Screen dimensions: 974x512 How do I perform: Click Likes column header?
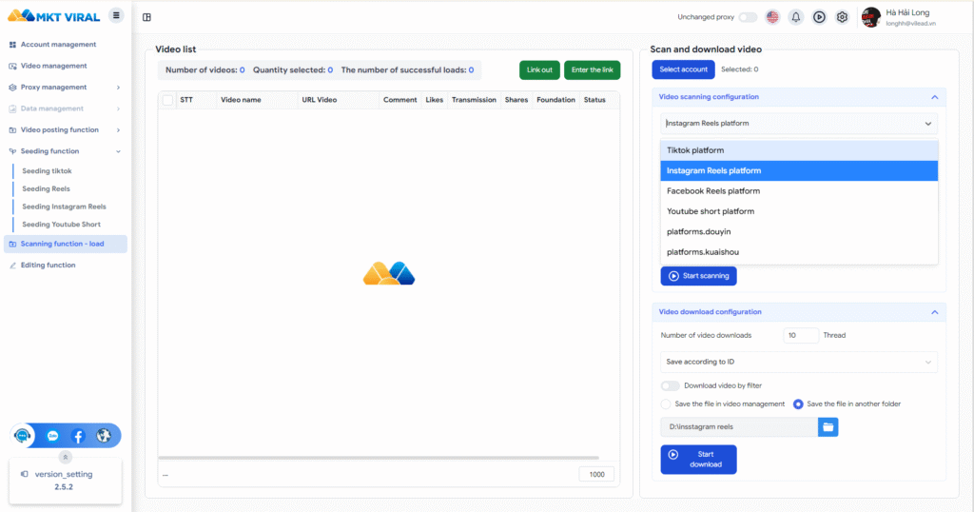[x=434, y=100]
